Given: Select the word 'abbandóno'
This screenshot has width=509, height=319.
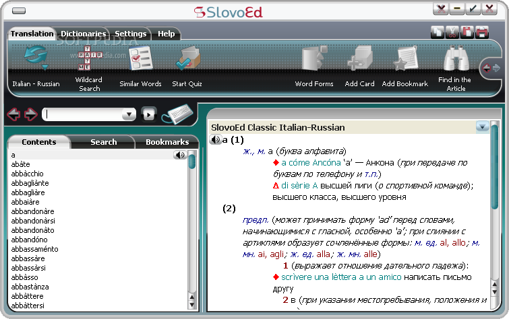Looking at the screenshot, I should tap(29, 240).
